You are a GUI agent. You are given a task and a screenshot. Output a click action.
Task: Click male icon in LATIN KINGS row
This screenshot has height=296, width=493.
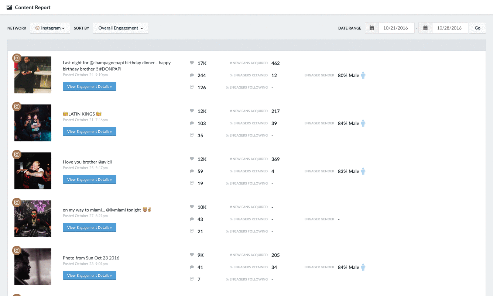(x=363, y=123)
